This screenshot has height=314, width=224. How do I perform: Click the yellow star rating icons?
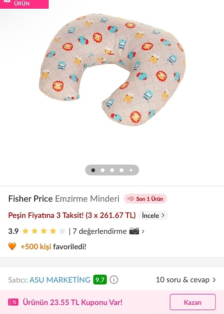tap(44, 231)
